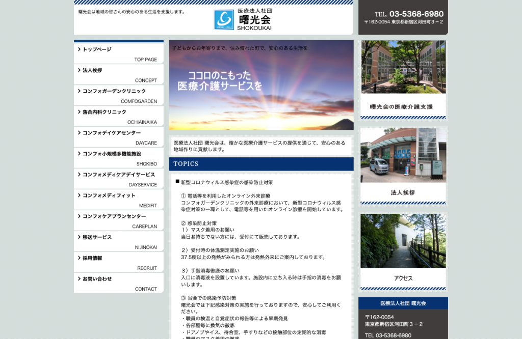Click the 法人挨拶 entrance photo thumbnail
Screen dimensions: 522x339
(x=403, y=155)
